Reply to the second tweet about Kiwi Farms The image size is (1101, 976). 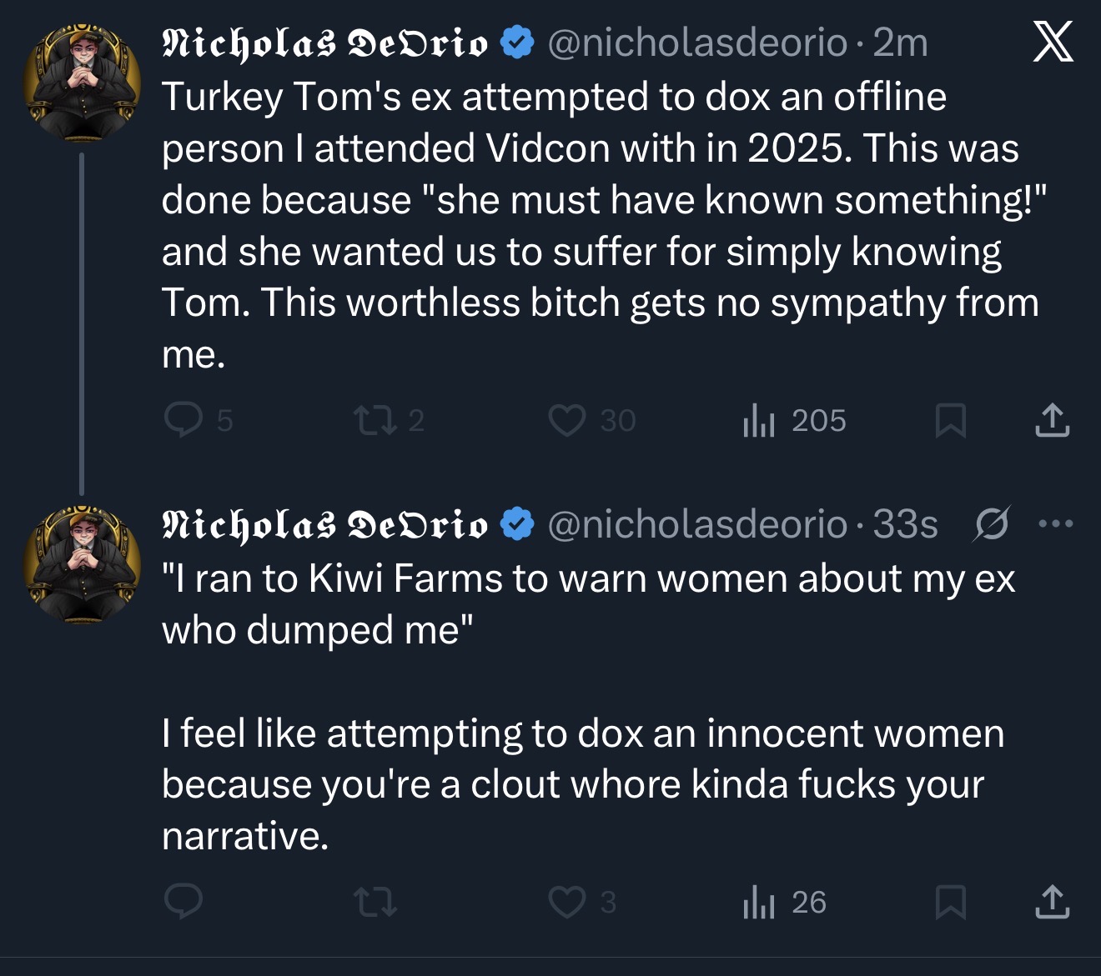click(x=183, y=902)
